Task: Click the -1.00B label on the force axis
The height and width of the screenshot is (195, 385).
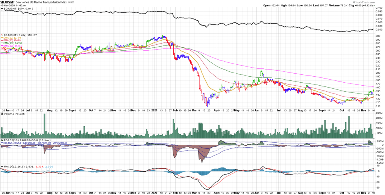Action: click(379, 159)
